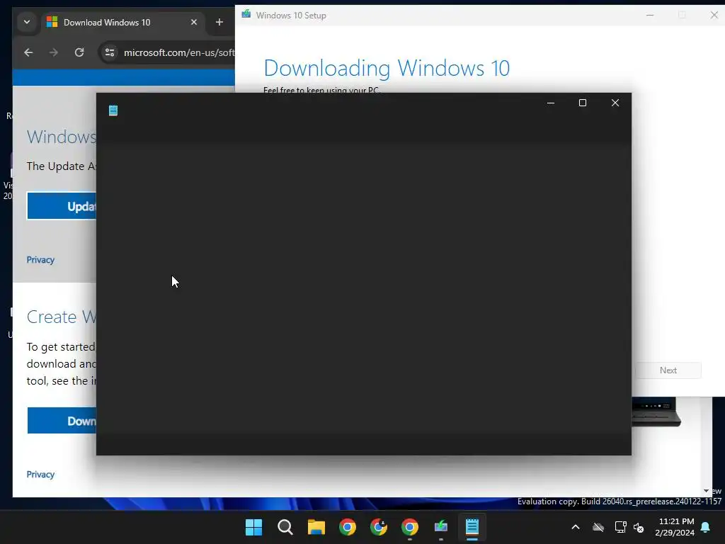Click the page scrollbar down arrow in Chrome
The width and height of the screenshot is (725, 544).
pyautogui.click(x=706, y=491)
